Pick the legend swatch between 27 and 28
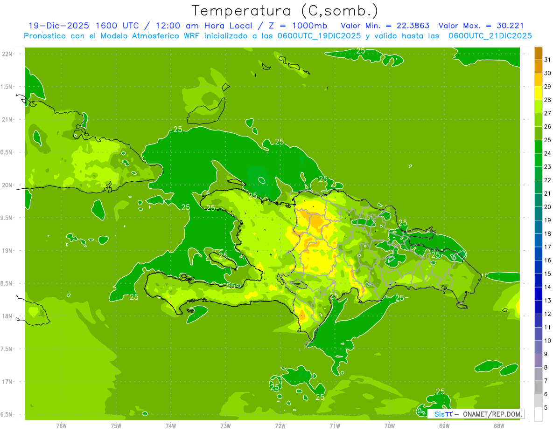Viewport: 560px width, 432px height. tap(538, 107)
